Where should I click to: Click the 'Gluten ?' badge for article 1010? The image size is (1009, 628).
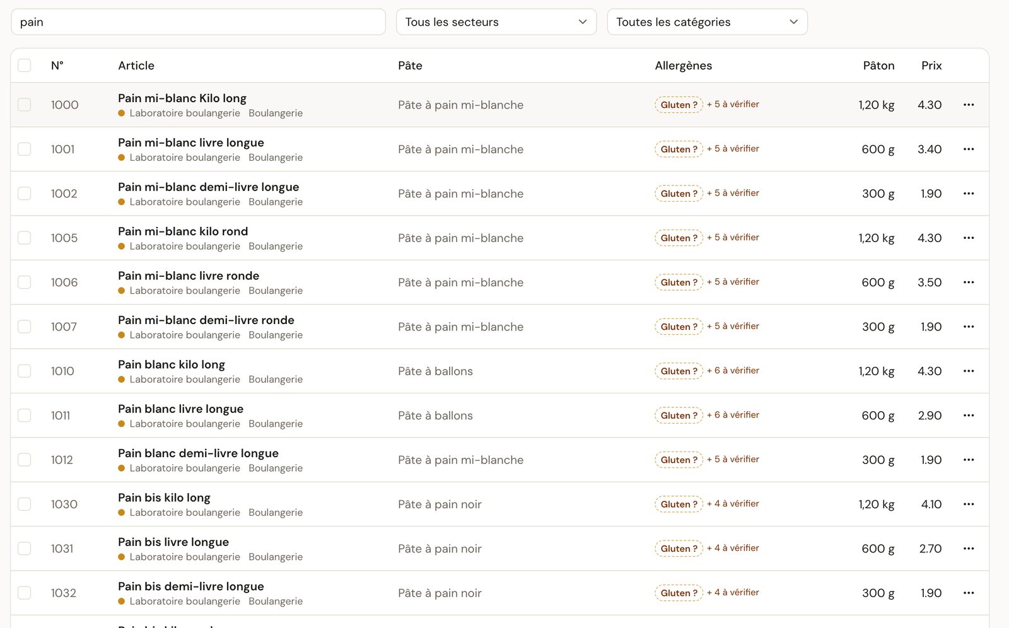(x=679, y=371)
